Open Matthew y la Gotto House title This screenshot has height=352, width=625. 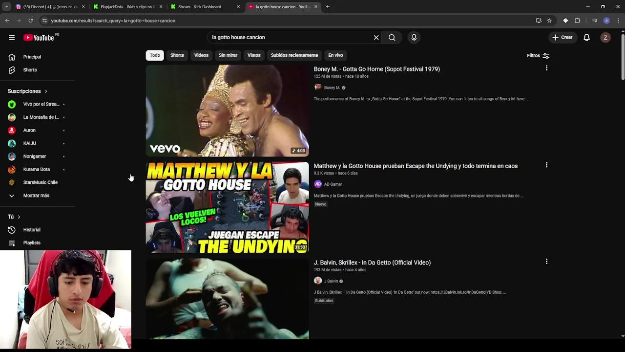point(416,166)
